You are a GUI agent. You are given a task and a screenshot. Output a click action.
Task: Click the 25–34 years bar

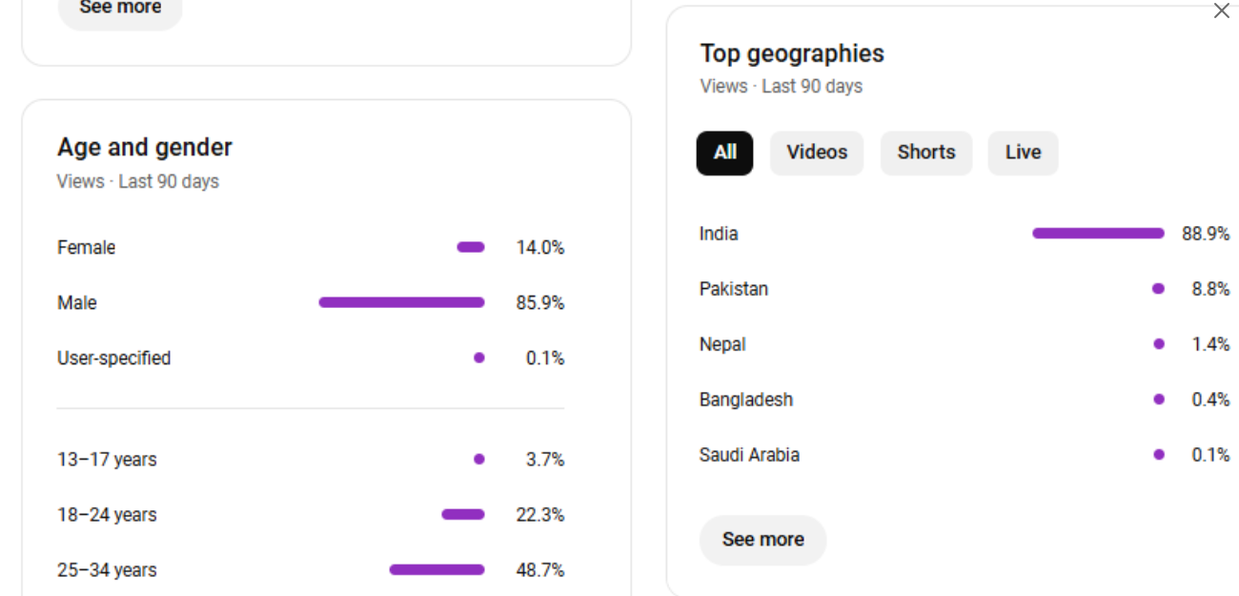(x=437, y=570)
